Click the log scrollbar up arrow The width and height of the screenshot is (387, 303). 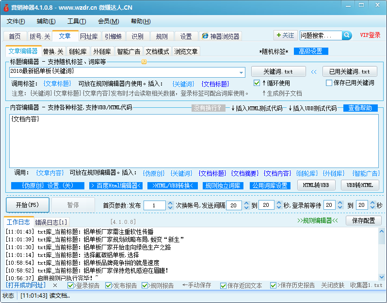[x=382, y=232]
